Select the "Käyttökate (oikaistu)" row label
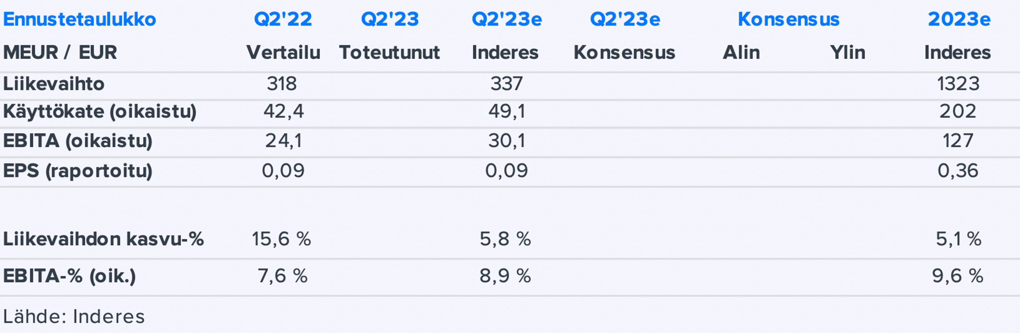The width and height of the screenshot is (1020, 333). click(100, 112)
